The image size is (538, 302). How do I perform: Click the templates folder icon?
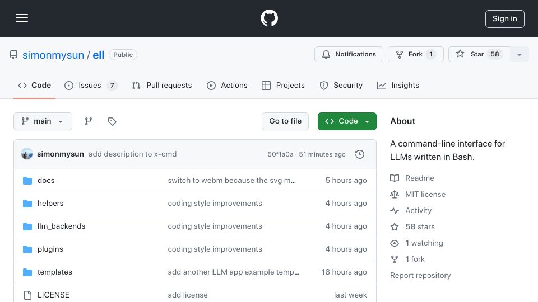click(x=27, y=272)
